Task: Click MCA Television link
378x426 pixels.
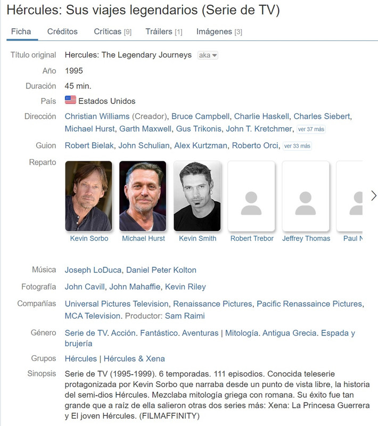Action: pos(93,316)
